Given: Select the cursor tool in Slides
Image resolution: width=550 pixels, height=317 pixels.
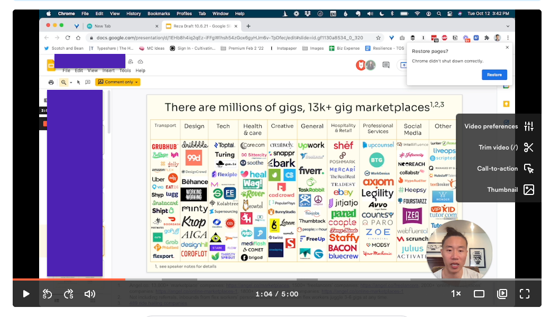Looking at the screenshot, I should point(79,82).
